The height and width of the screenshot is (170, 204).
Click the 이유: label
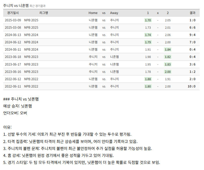(x=7, y=127)
